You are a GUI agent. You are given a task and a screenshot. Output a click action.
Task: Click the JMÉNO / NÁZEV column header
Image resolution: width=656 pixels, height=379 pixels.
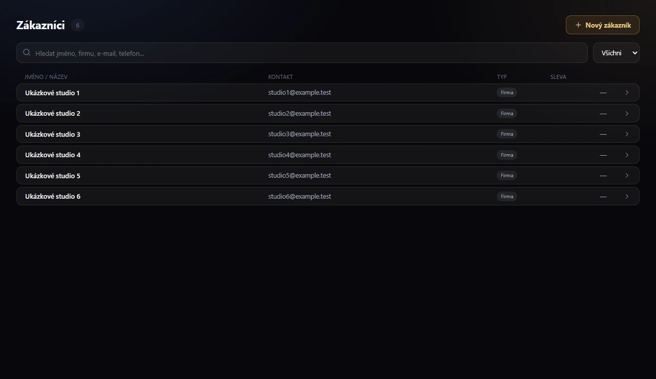coord(46,77)
